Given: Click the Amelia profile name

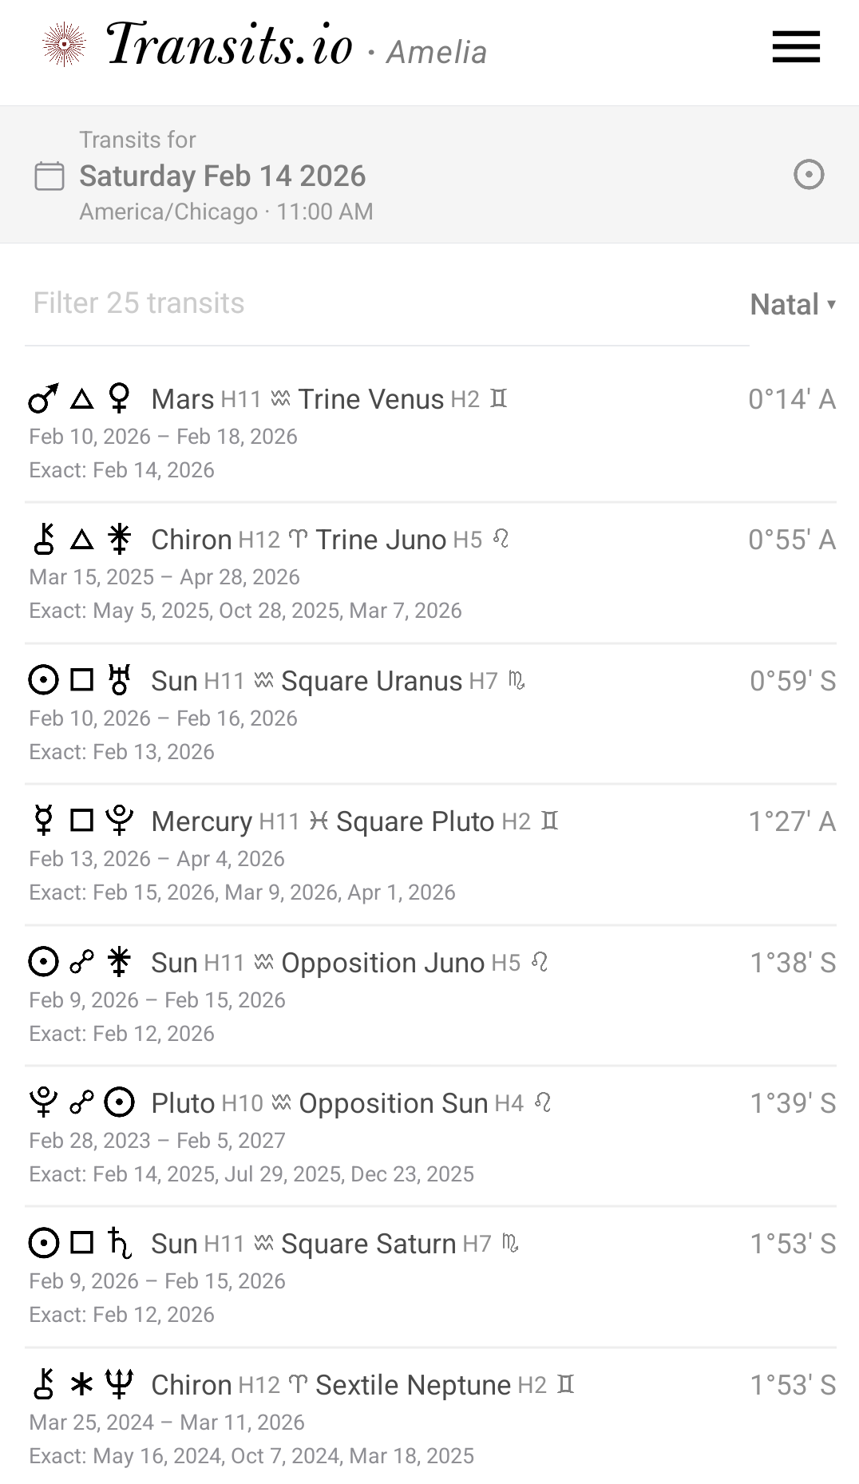Looking at the screenshot, I should (x=436, y=53).
